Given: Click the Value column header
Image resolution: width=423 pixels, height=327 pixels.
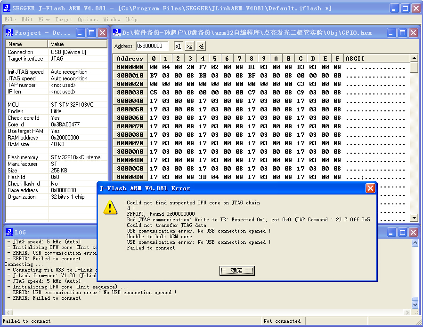Looking at the screenshot, I should pyautogui.click(x=78, y=44).
